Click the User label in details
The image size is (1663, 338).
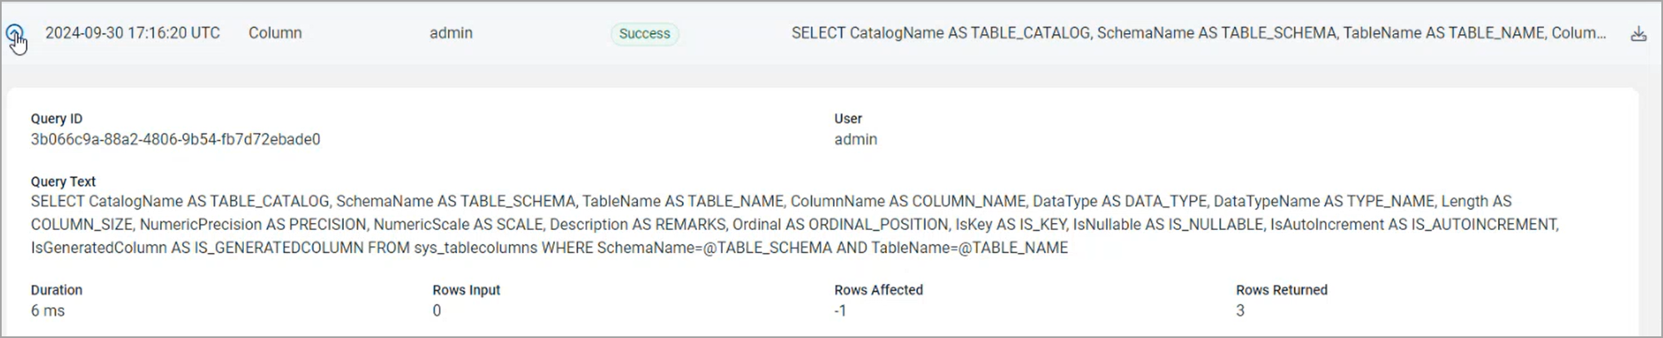[848, 119]
